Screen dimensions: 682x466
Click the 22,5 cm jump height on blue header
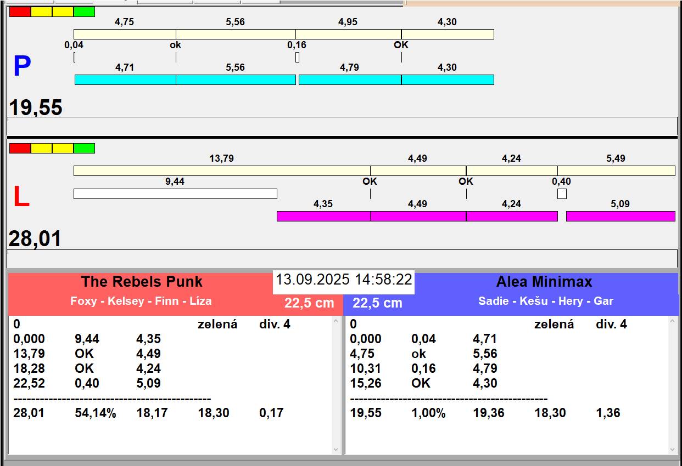point(377,303)
